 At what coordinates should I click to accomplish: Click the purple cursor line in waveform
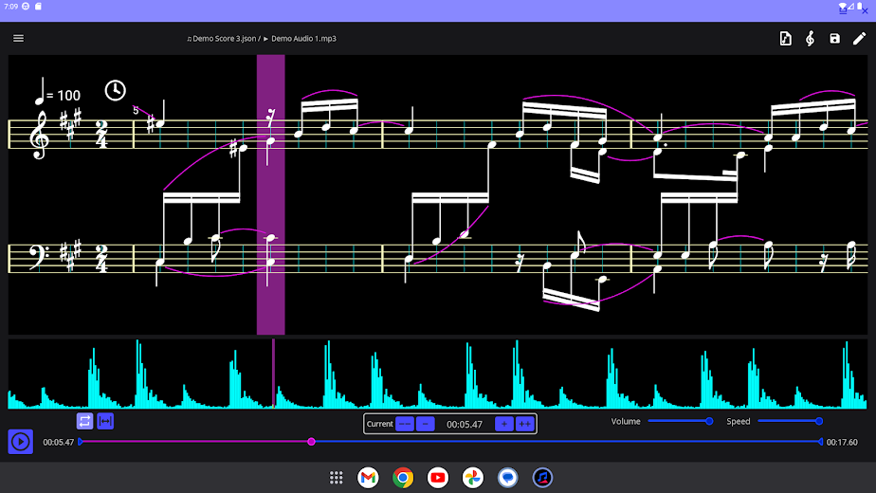(x=273, y=373)
